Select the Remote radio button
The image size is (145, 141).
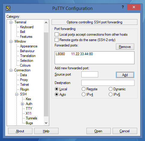tap(83, 89)
